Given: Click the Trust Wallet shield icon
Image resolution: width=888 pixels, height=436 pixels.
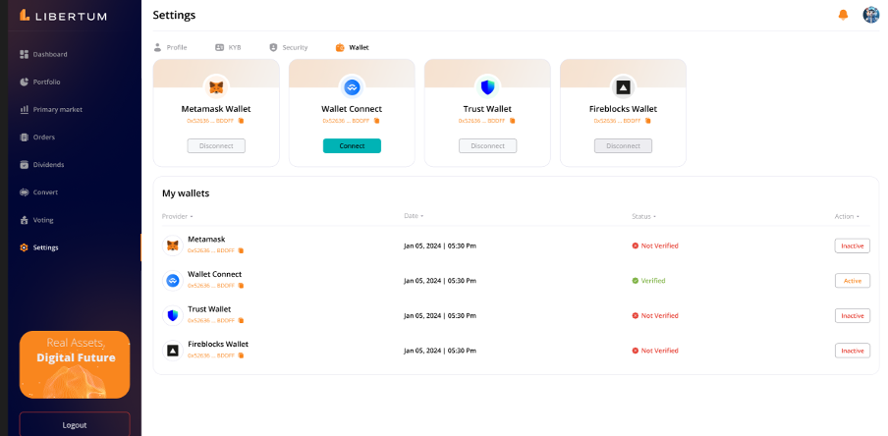Looking at the screenshot, I should point(487,86).
